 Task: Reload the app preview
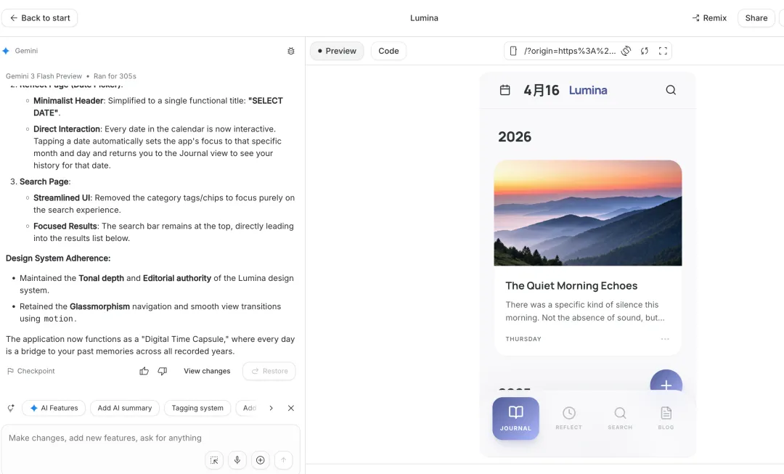pyautogui.click(x=645, y=51)
